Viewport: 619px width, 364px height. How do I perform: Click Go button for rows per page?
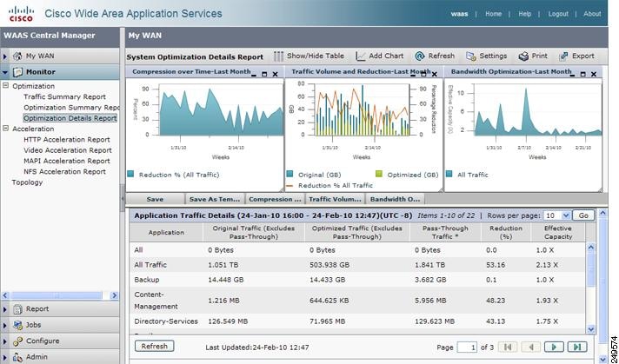click(x=583, y=215)
